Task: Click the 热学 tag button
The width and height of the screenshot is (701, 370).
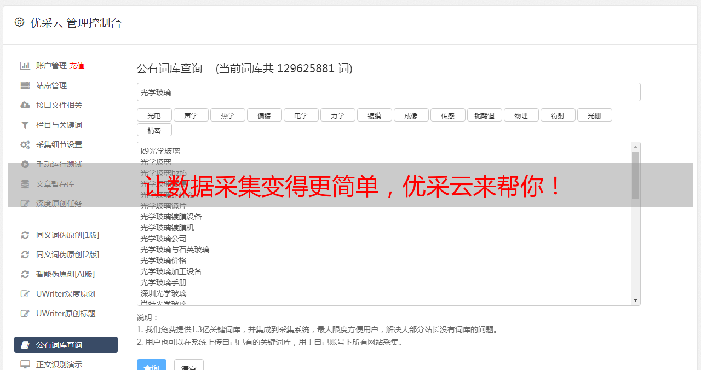Action: point(228,115)
